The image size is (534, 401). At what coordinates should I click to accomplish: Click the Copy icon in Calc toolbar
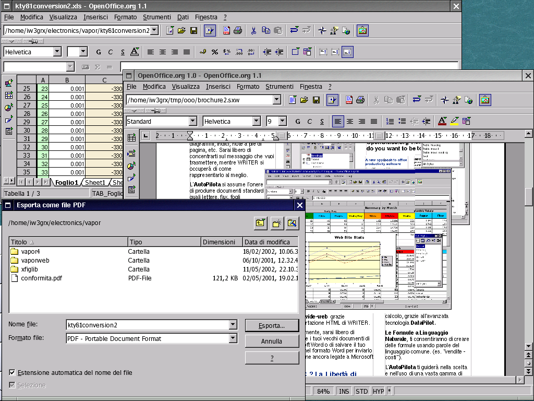point(265,31)
